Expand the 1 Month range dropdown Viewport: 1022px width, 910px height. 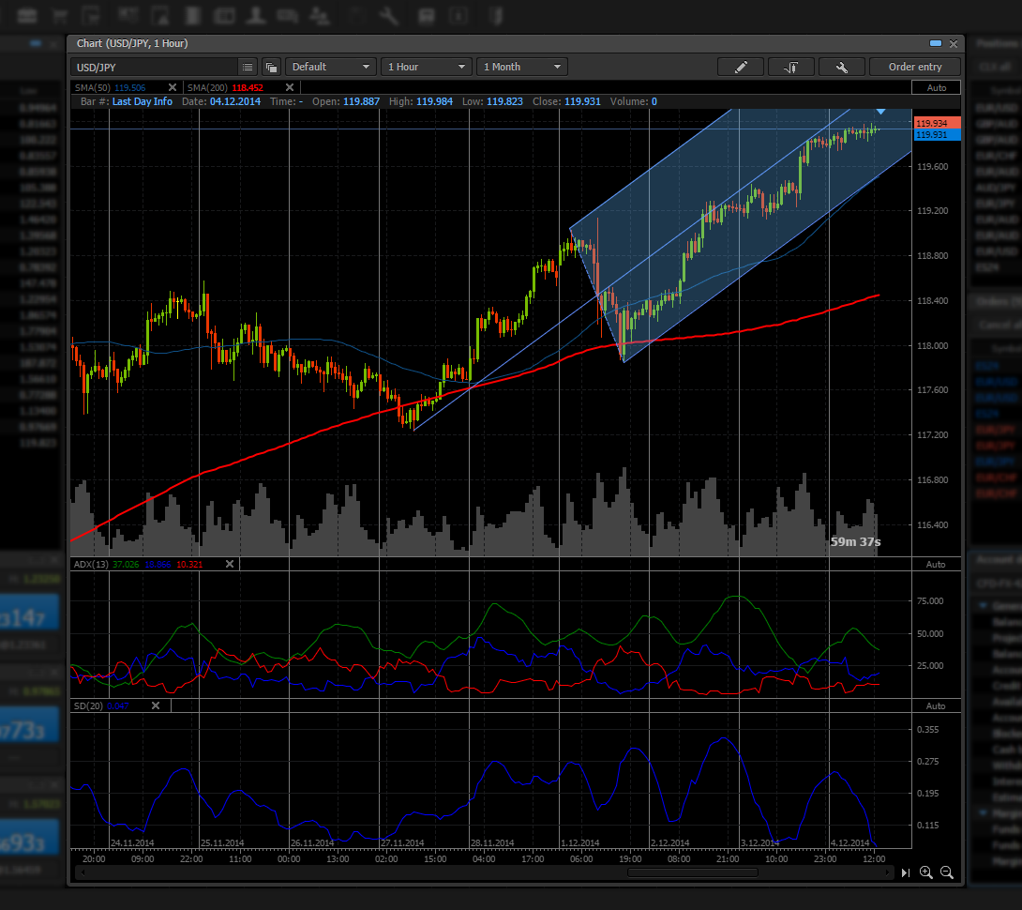coord(522,67)
